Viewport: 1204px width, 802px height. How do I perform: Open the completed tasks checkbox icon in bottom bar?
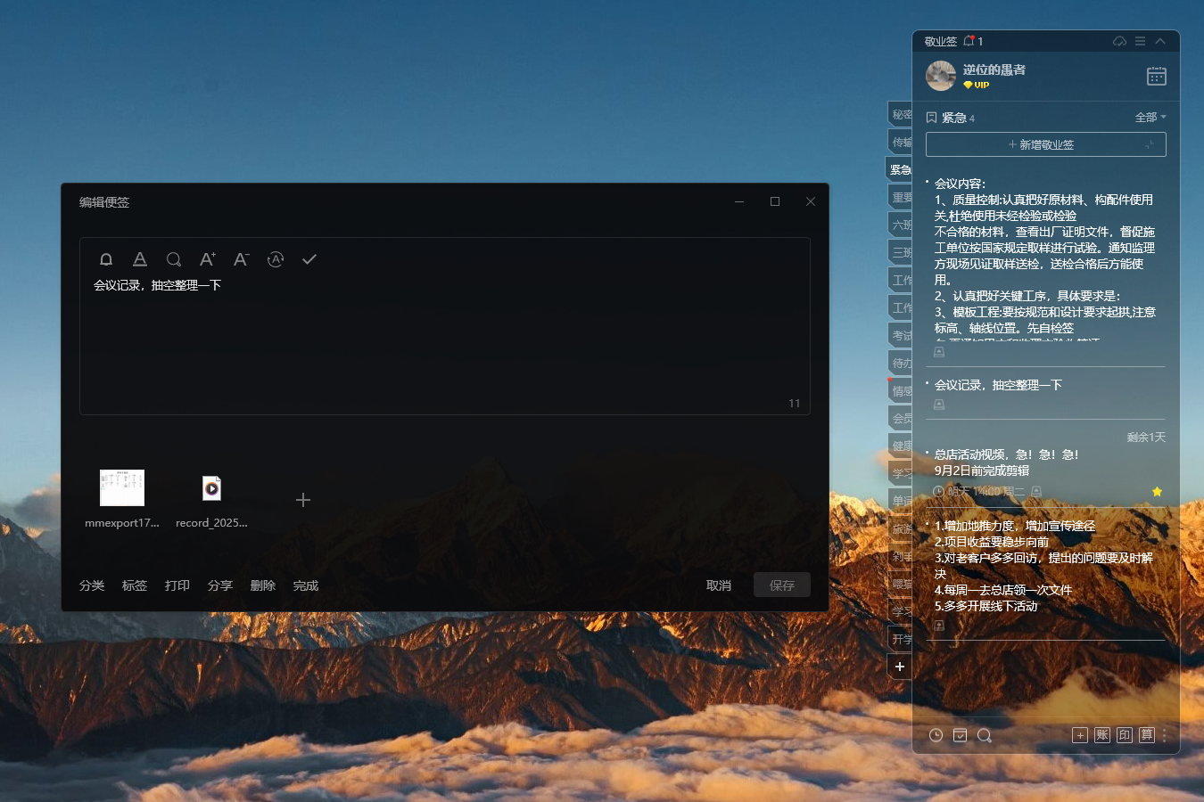(960, 735)
